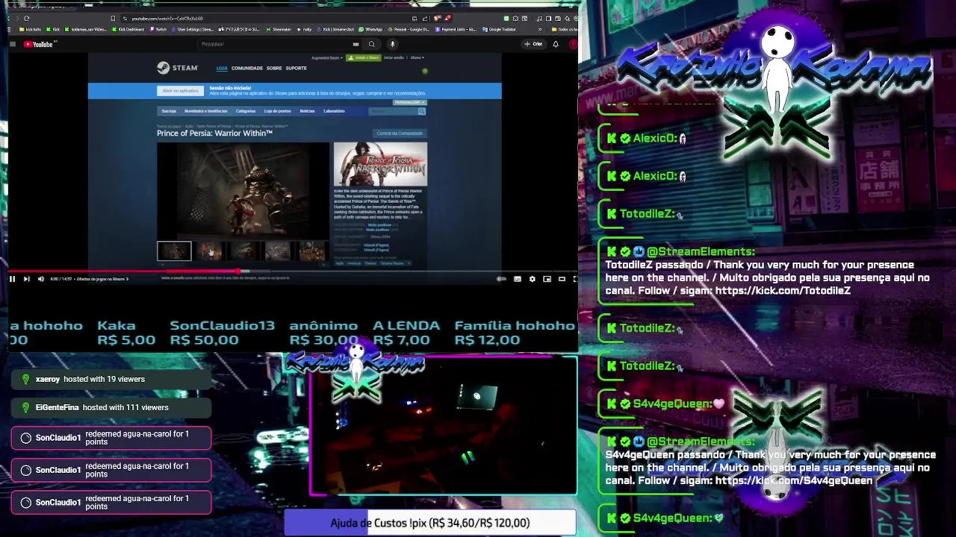Start voice search with the microphone
The height and width of the screenshot is (537, 956).
tap(392, 44)
